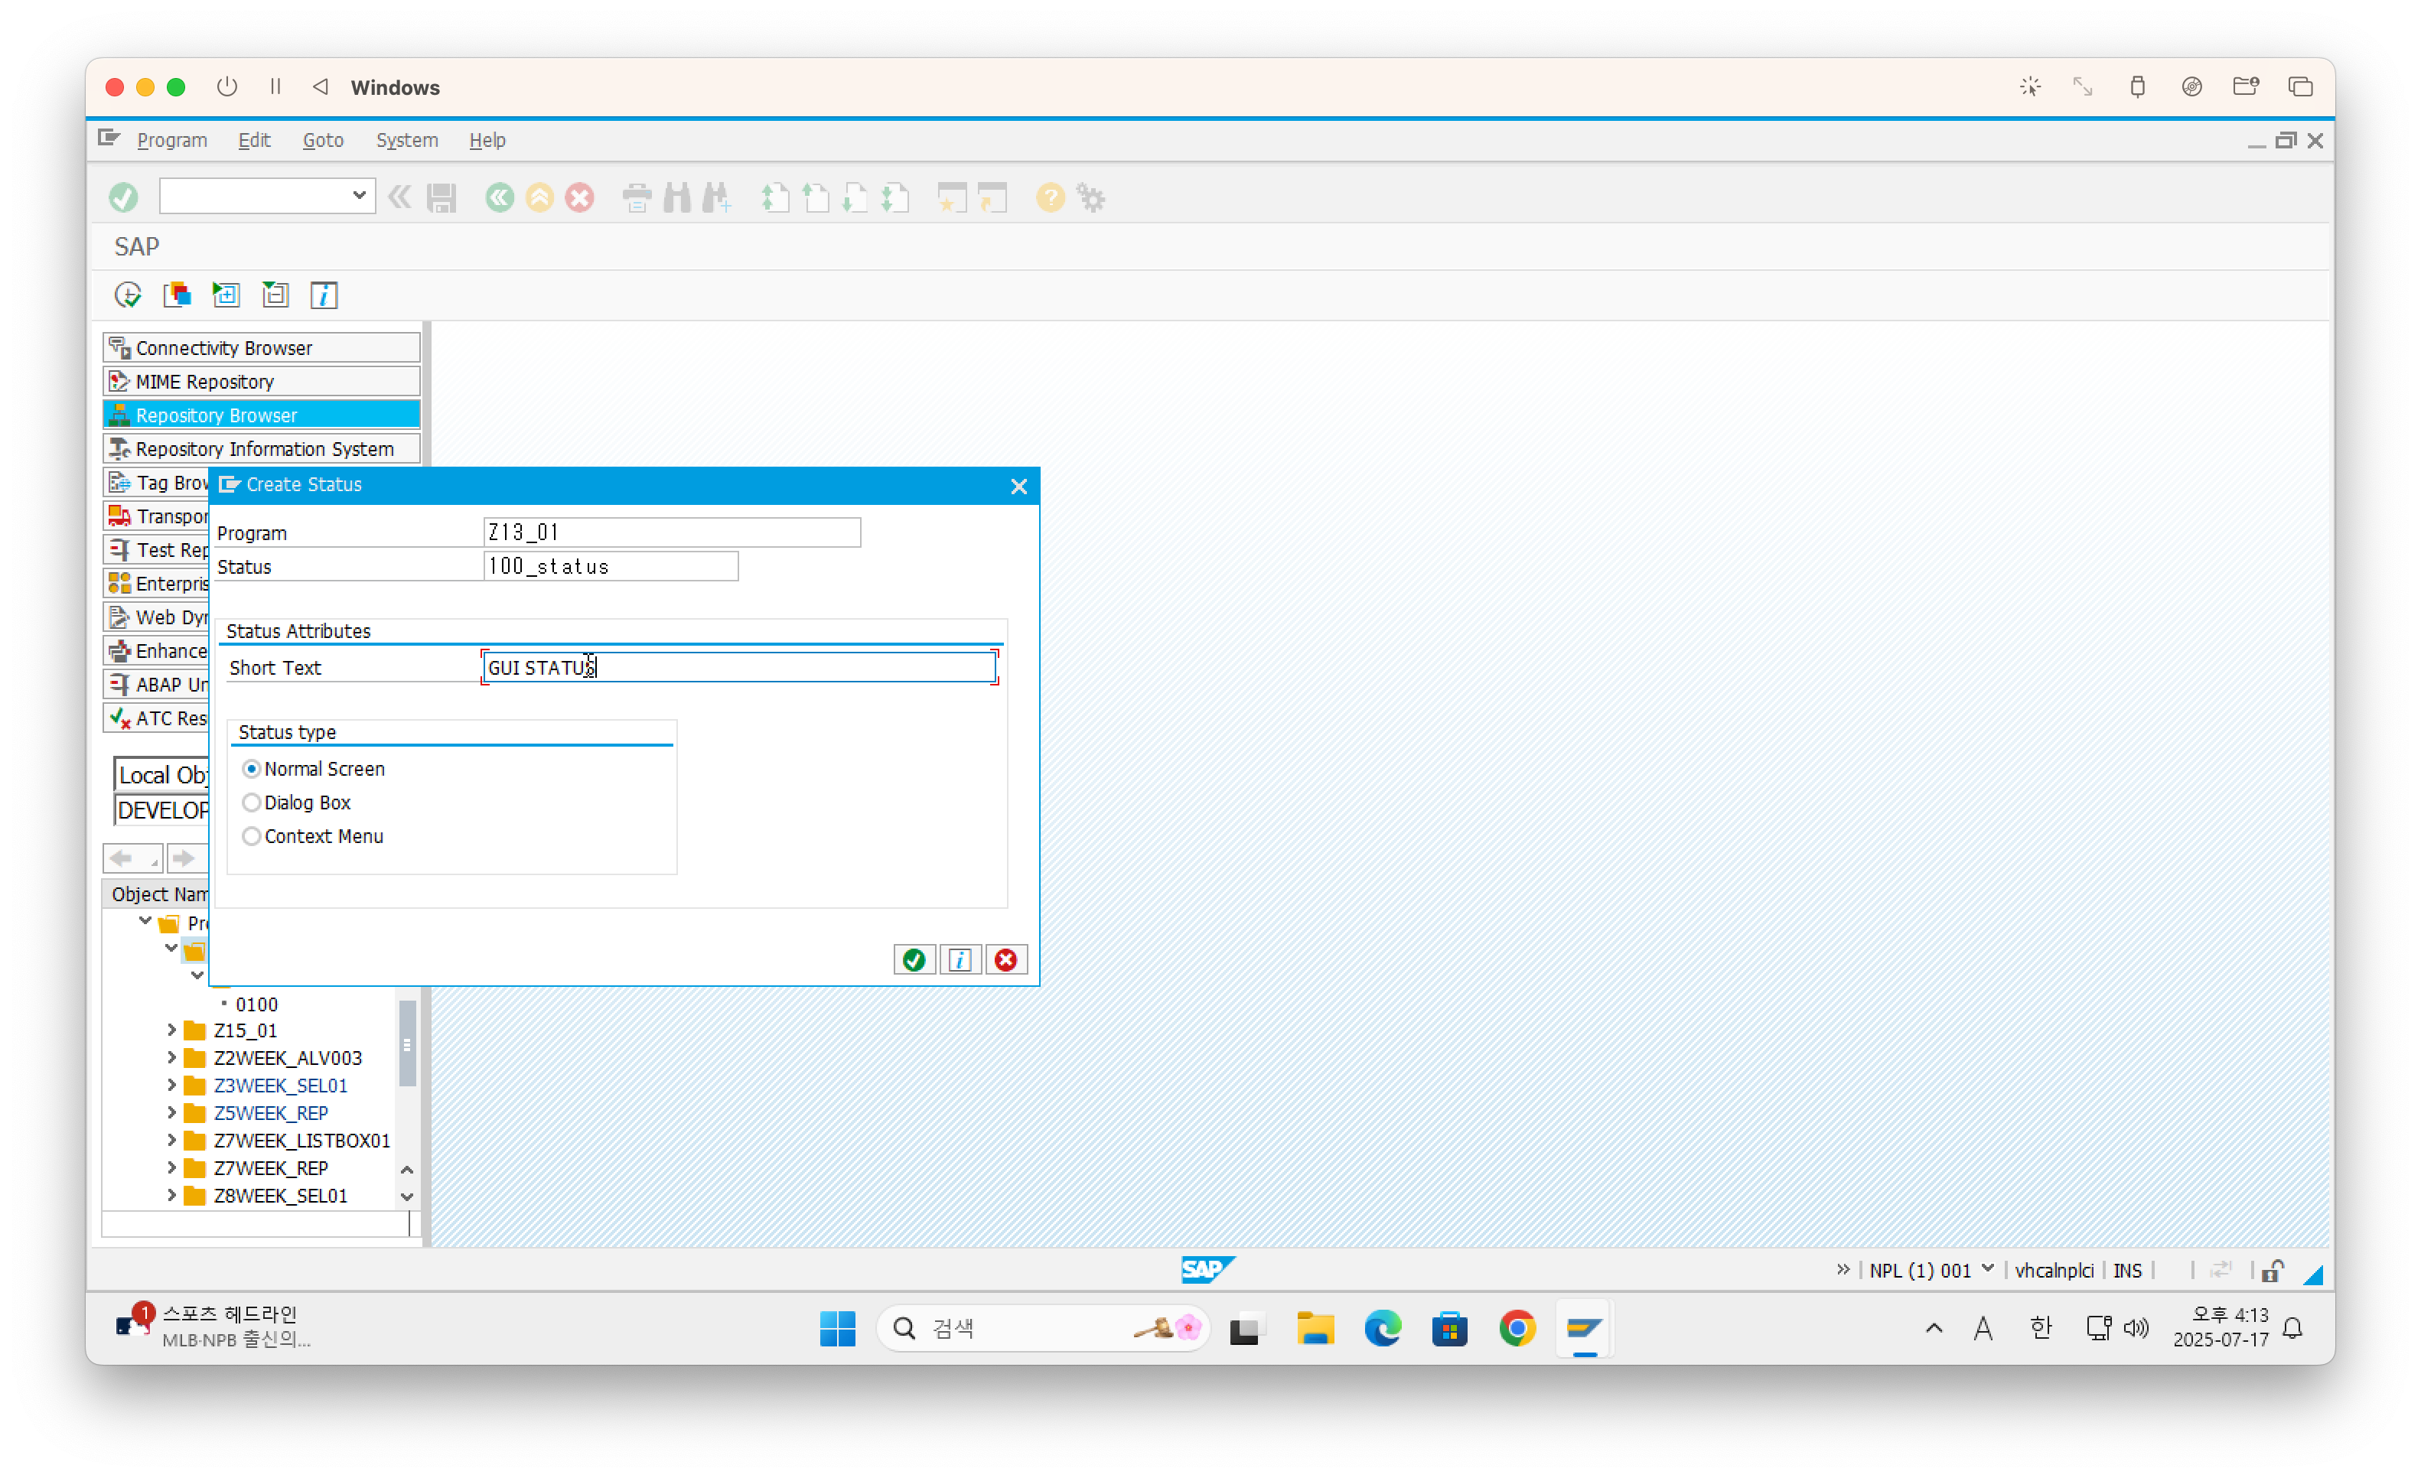Click the Windows search box

pyautogui.click(x=1044, y=1329)
